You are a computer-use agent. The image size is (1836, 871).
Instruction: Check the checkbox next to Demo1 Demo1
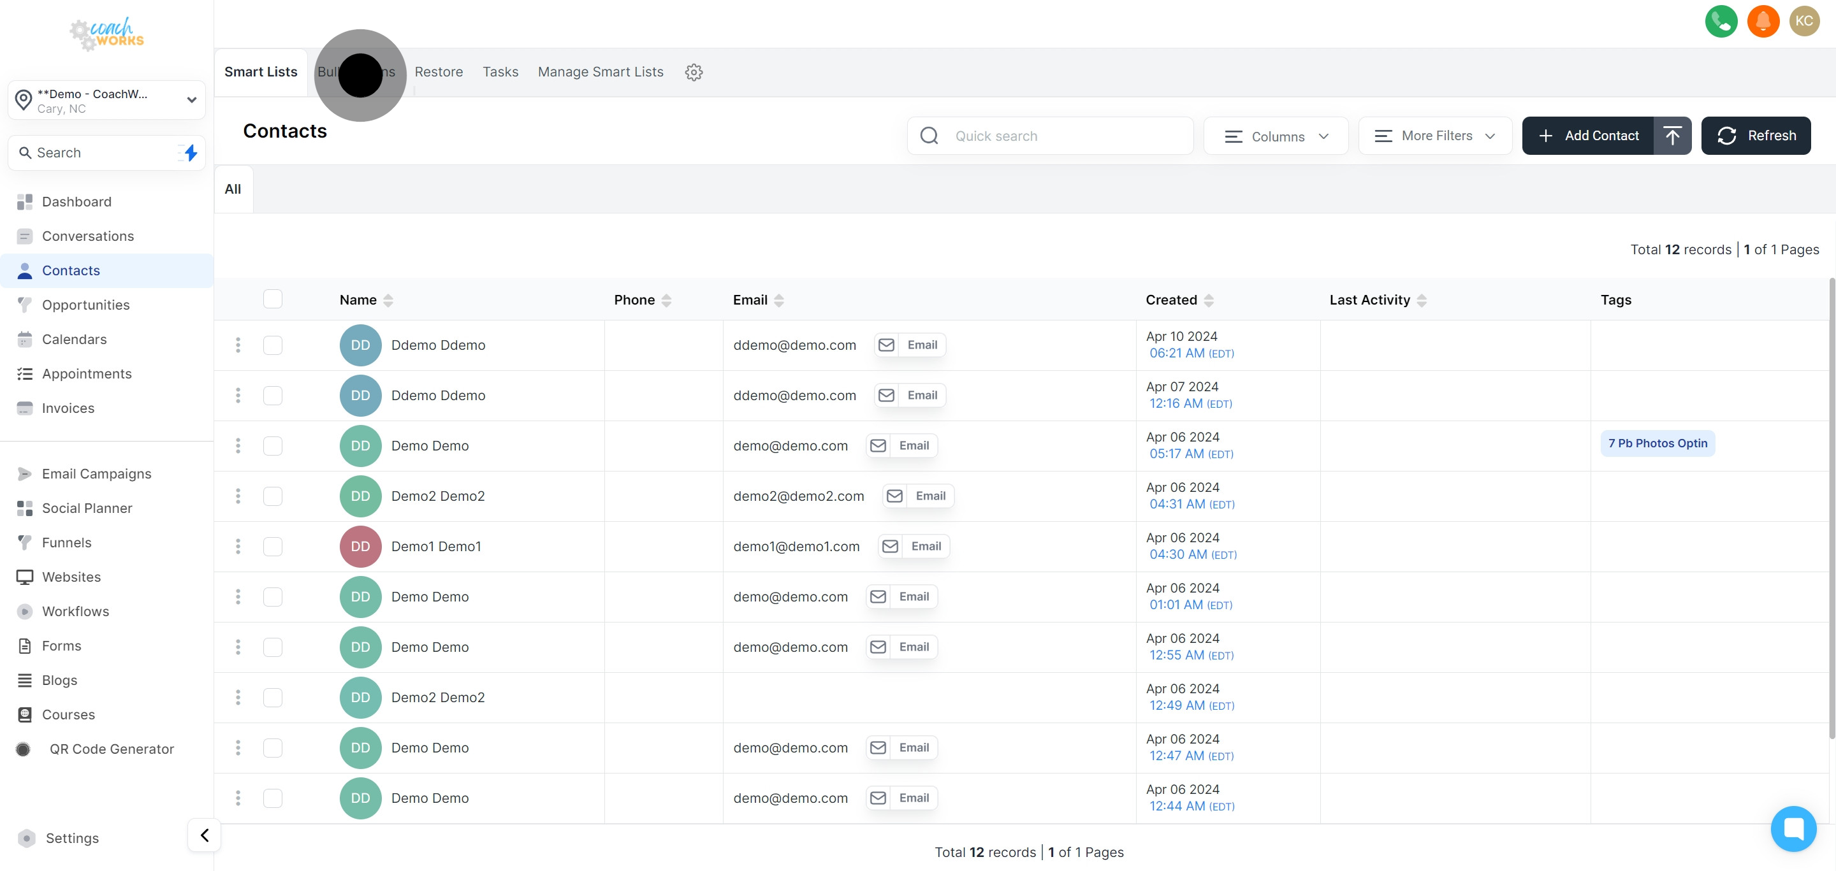click(x=273, y=546)
